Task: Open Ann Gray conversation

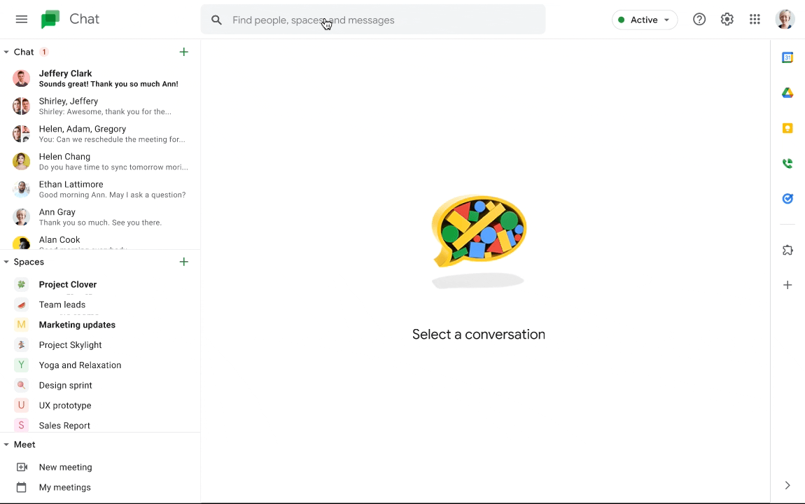Action: (100, 217)
